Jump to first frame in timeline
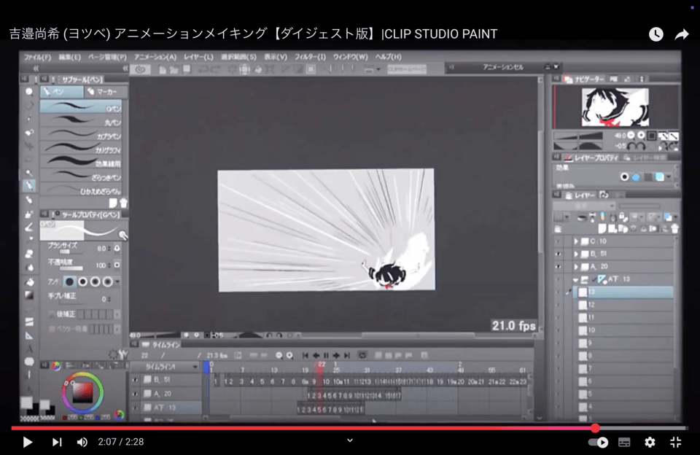The width and height of the screenshot is (700, 455). [x=306, y=355]
